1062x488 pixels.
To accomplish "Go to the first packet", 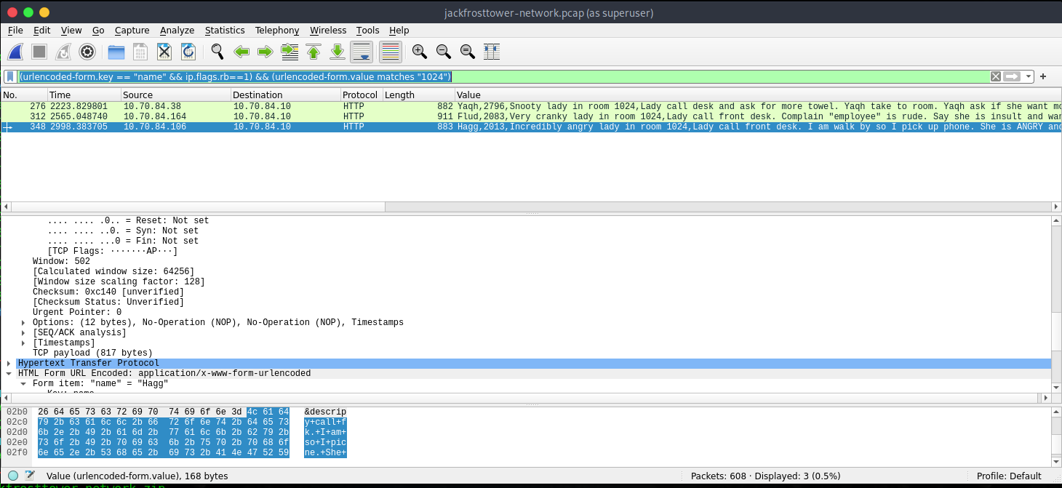I will point(314,52).
